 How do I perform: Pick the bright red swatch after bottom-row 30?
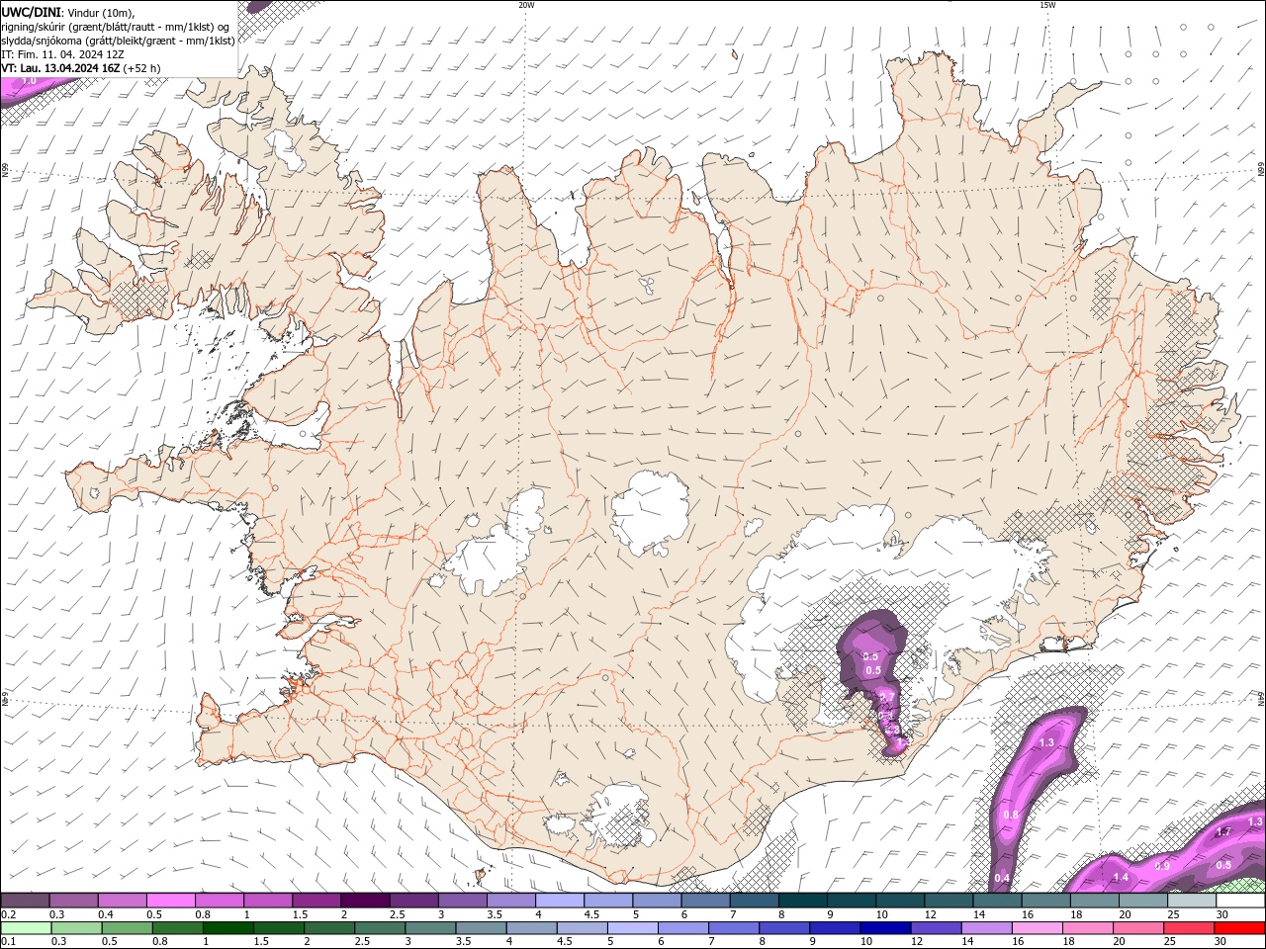[x=1239, y=928]
